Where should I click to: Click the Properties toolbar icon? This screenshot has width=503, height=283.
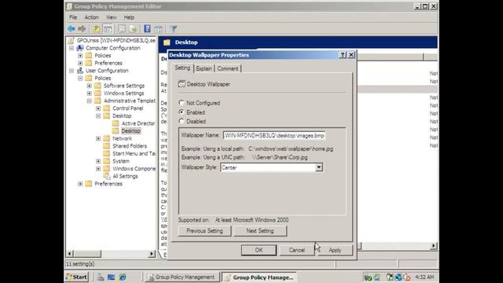122,29
